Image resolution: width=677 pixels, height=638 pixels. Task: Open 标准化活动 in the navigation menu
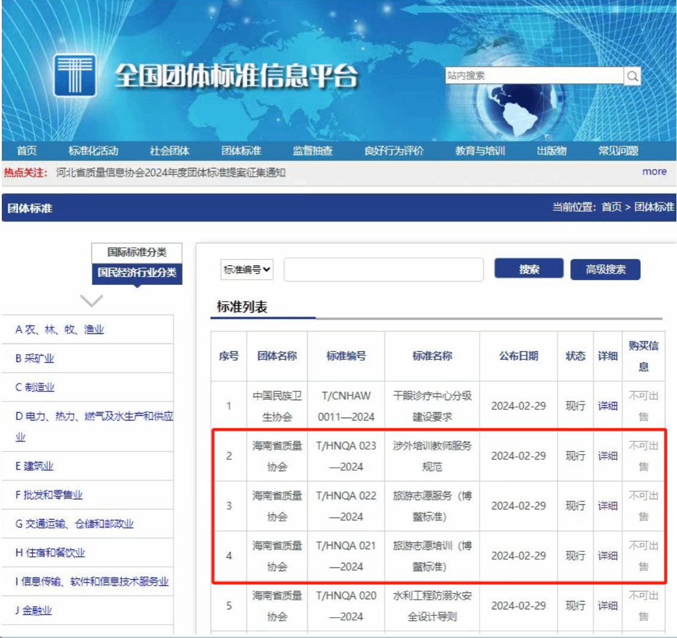coord(93,151)
